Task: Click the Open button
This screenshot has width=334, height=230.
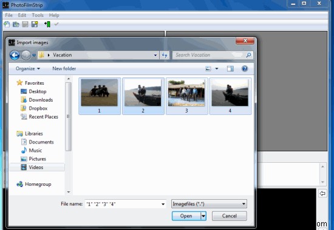Action: 186,216
